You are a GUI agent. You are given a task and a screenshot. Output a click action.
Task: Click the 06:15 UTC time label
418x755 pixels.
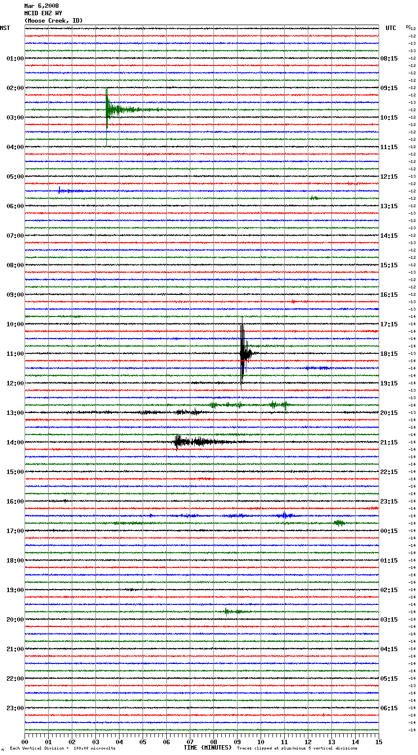(389, 708)
